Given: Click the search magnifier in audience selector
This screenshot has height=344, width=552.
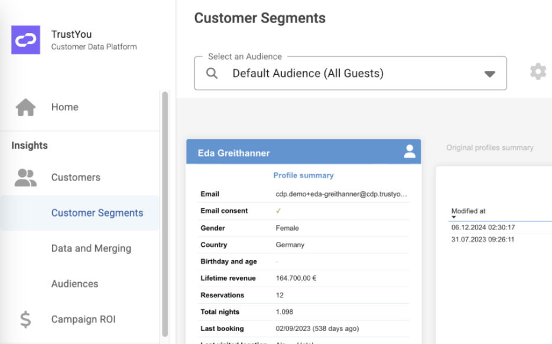Looking at the screenshot, I should pyautogui.click(x=212, y=74).
